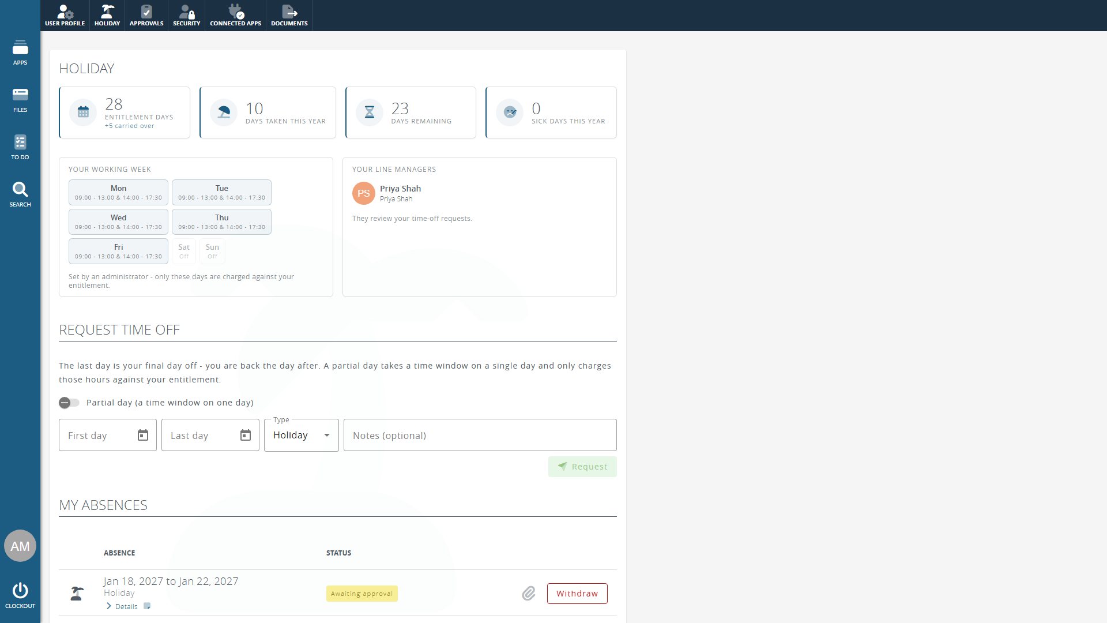Select the Wed working day tile
This screenshot has width=1107, height=623.
[118, 222]
